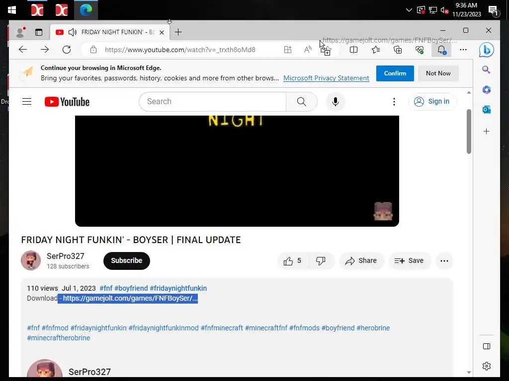
Task: Search with your voice microphone
Action: (x=336, y=101)
